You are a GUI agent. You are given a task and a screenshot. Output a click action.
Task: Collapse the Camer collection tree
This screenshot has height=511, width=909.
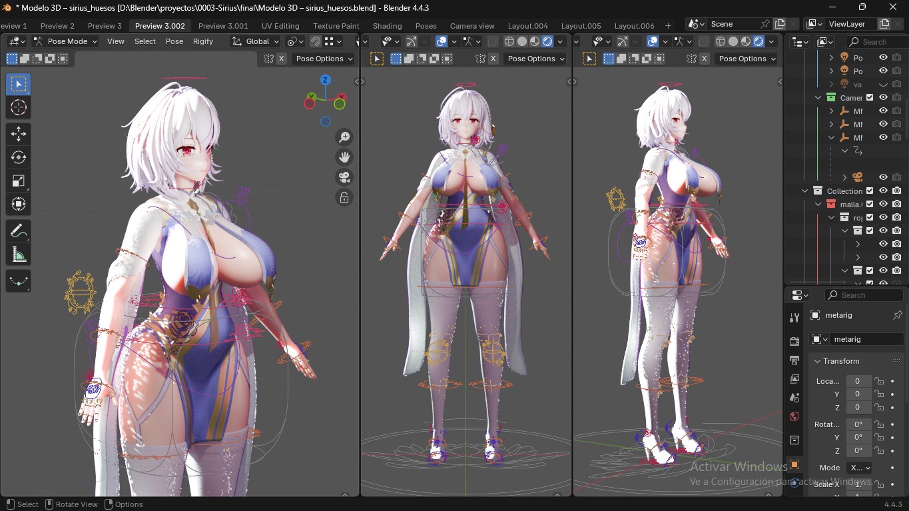click(x=818, y=97)
